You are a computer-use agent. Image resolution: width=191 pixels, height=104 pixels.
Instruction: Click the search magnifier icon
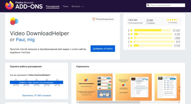tap(148, 5)
